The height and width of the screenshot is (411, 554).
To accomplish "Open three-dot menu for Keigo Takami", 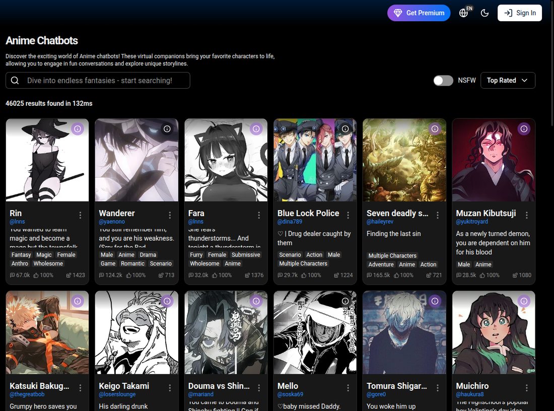I will tap(170, 388).
